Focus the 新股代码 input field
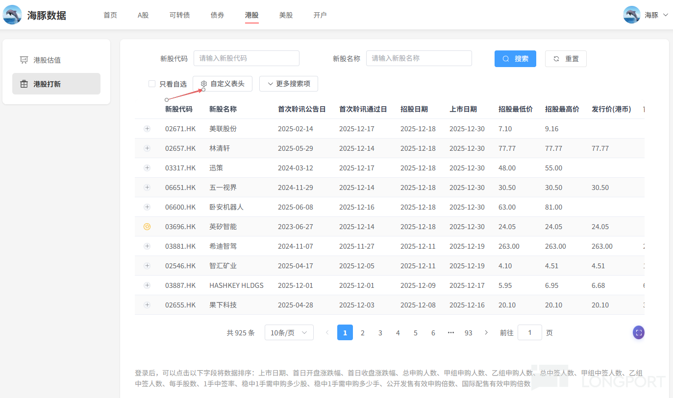The width and height of the screenshot is (673, 398). point(247,58)
